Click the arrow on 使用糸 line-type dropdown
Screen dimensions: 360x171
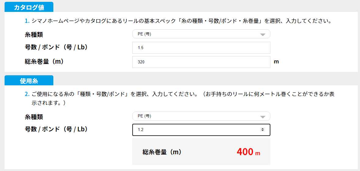point(262,117)
